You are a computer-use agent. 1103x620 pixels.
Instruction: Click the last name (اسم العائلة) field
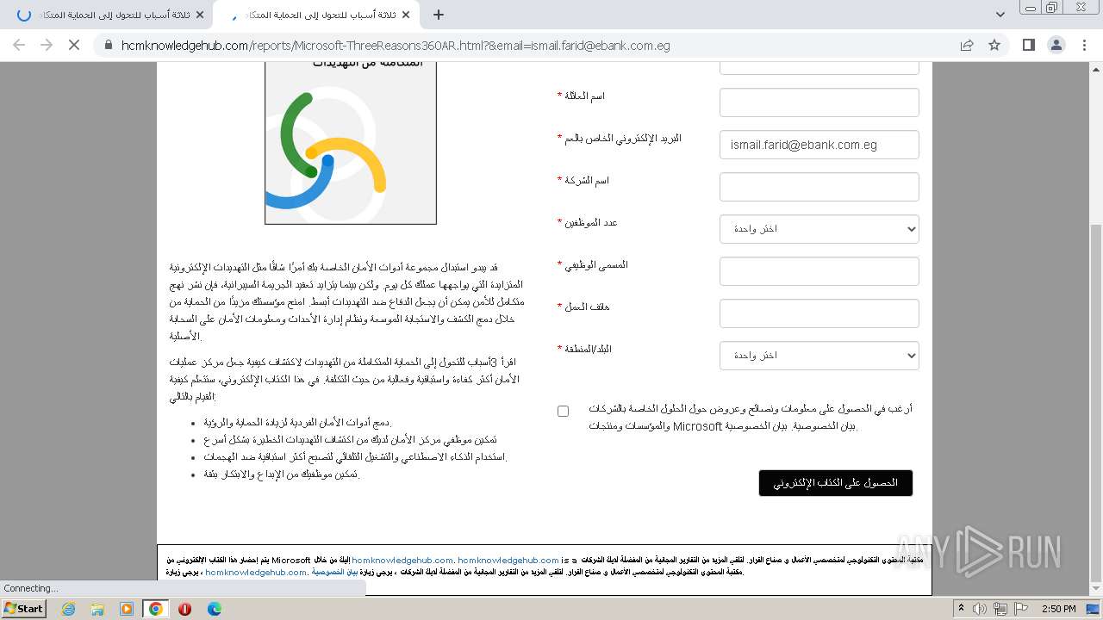pyautogui.click(x=819, y=102)
